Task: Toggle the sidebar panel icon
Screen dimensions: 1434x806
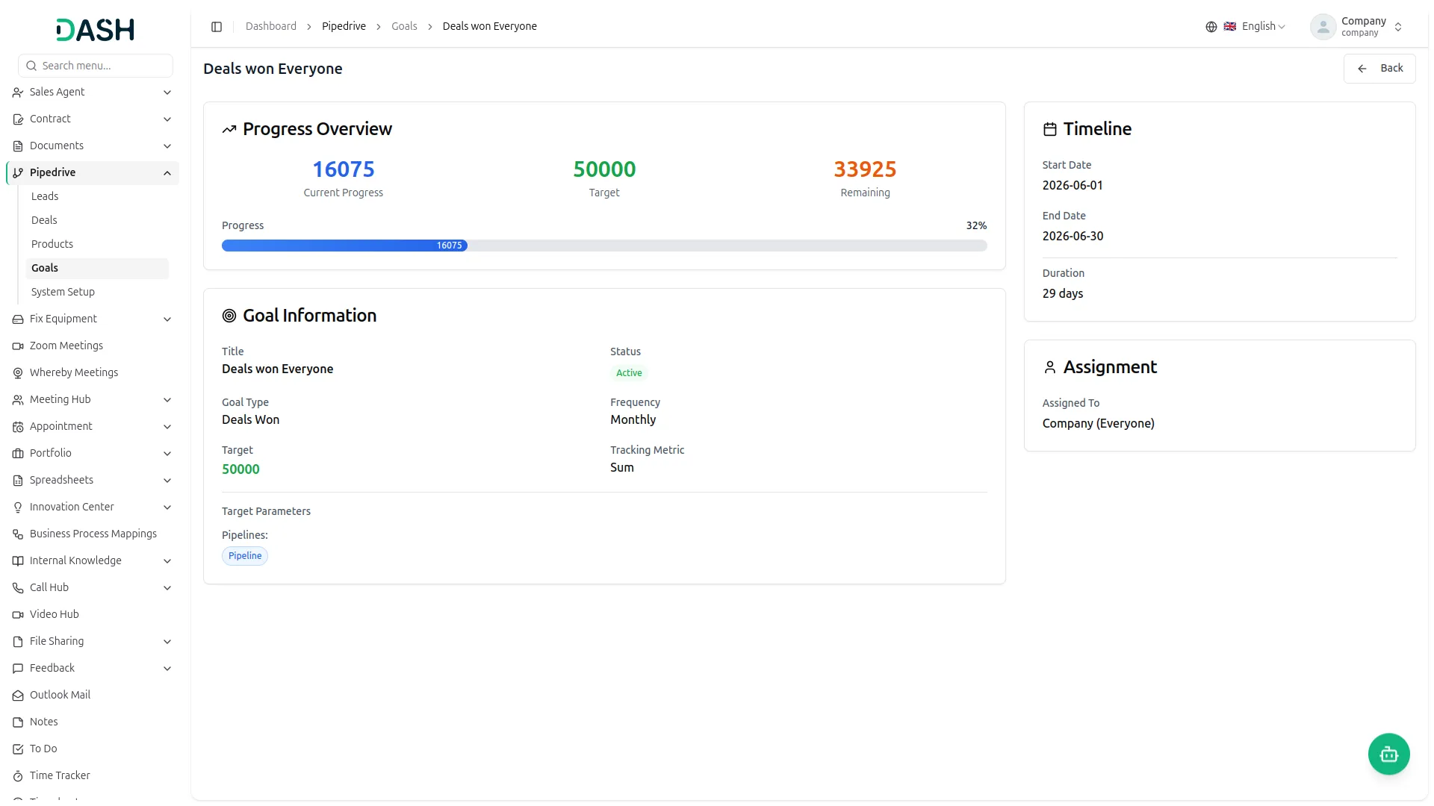Action: [217, 27]
